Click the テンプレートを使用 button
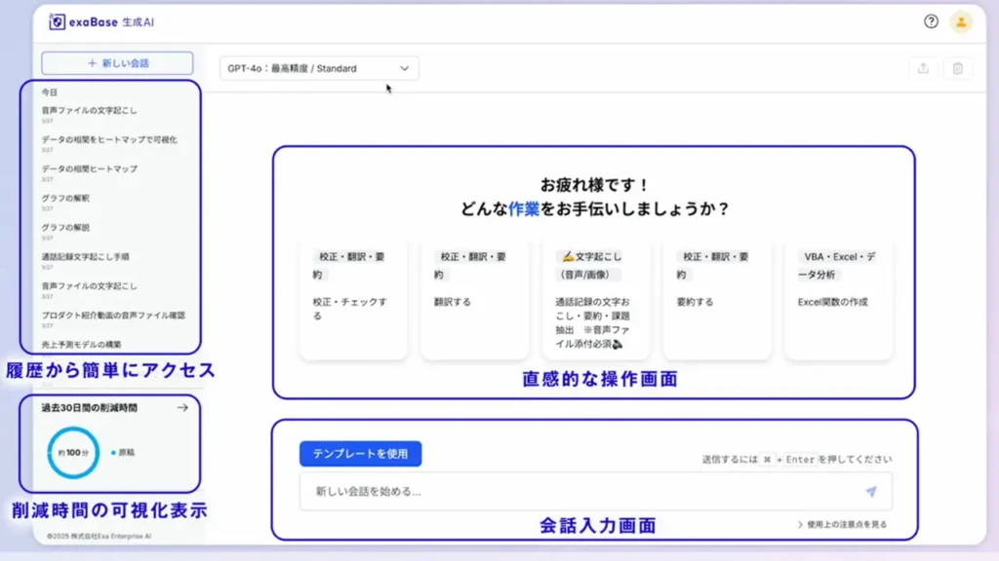 coord(360,454)
